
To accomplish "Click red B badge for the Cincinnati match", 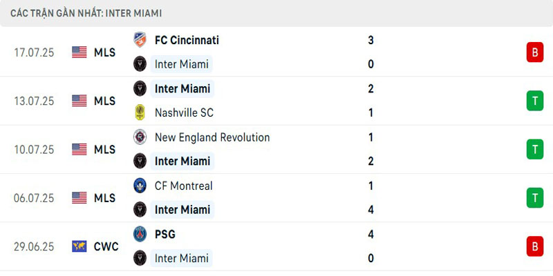I will pyautogui.click(x=534, y=52).
